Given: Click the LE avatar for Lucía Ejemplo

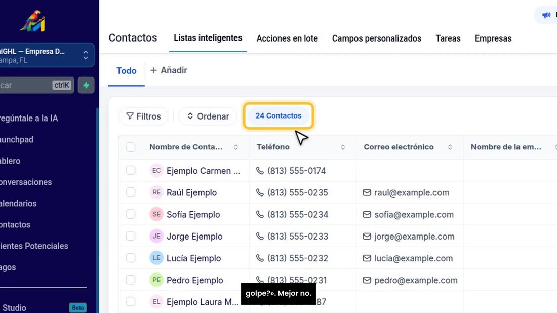Looking at the screenshot, I should [156, 258].
